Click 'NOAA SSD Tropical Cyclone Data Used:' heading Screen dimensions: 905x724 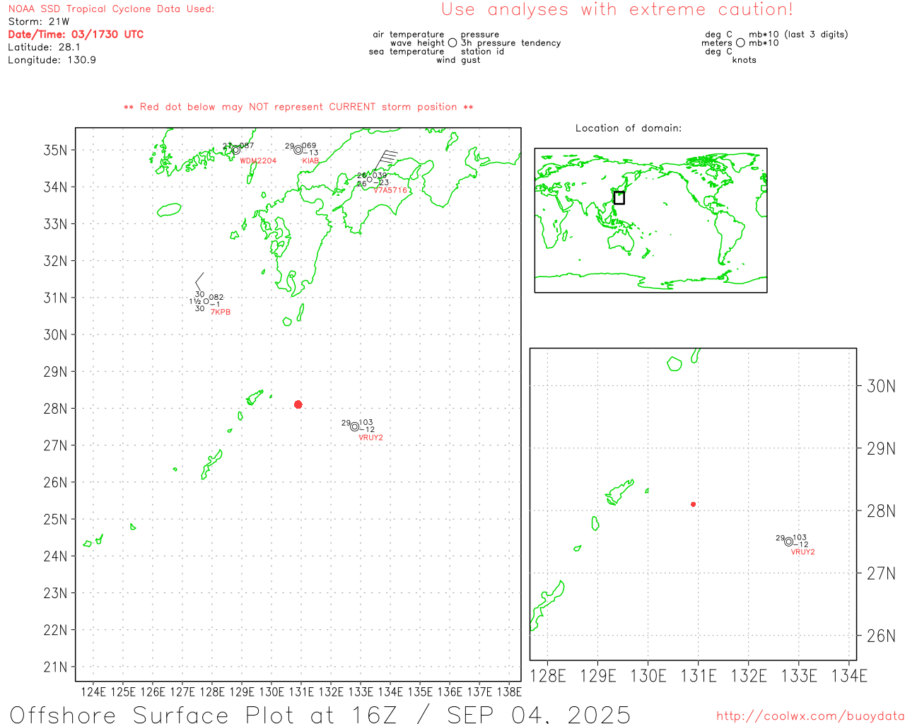pyautogui.click(x=111, y=9)
